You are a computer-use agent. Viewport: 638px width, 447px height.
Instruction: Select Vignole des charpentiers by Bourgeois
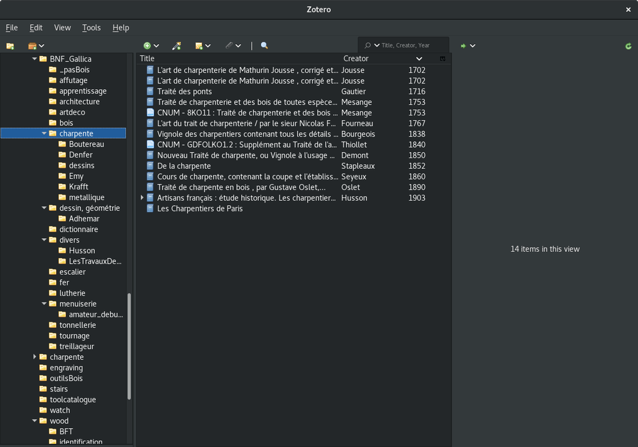(x=293, y=133)
